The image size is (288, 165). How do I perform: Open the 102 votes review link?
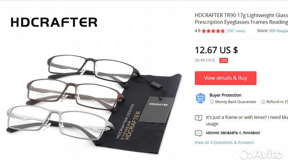pyautogui.click(x=236, y=31)
